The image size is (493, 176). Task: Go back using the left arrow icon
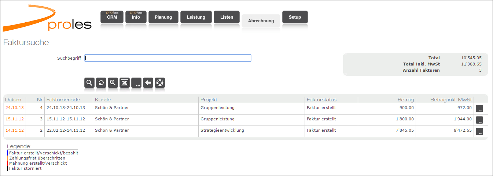pyautogui.click(x=148, y=83)
